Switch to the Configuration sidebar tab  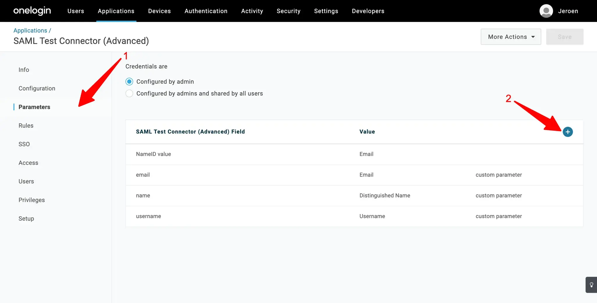pos(37,88)
